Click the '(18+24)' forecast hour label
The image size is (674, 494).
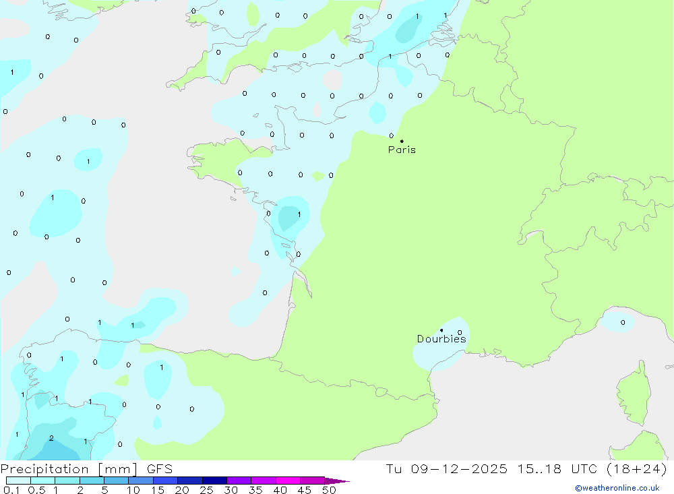637,469
